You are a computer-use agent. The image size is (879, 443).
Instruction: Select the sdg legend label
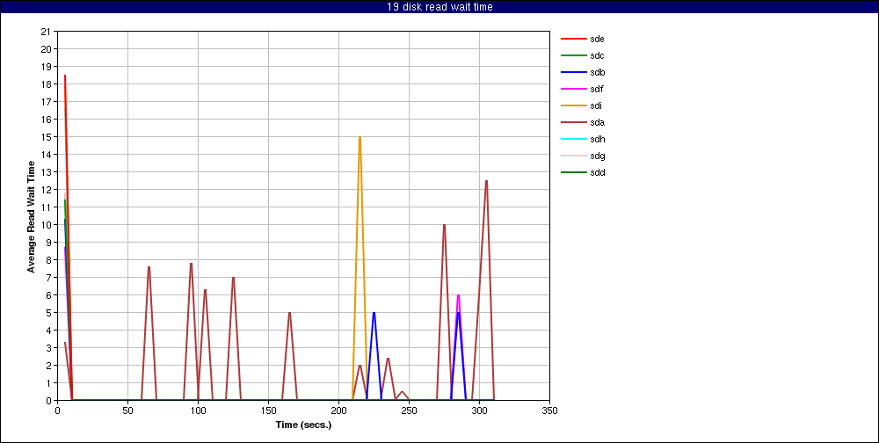click(597, 156)
